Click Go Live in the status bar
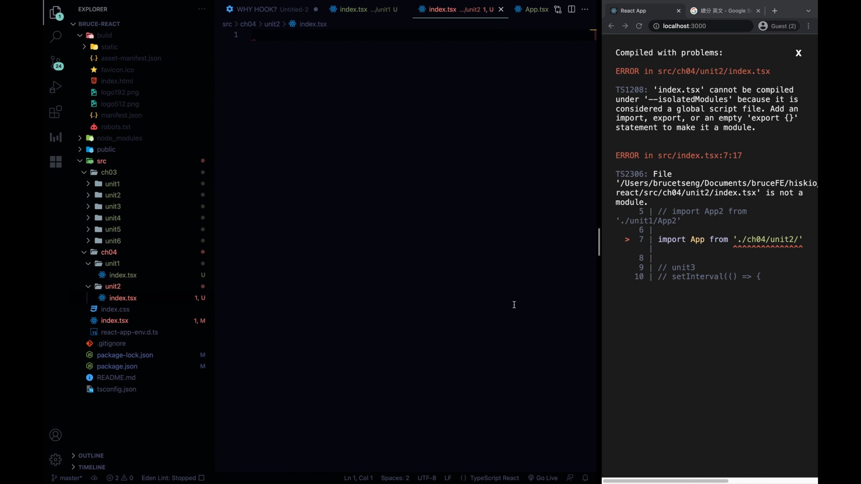861x484 pixels. (543, 478)
